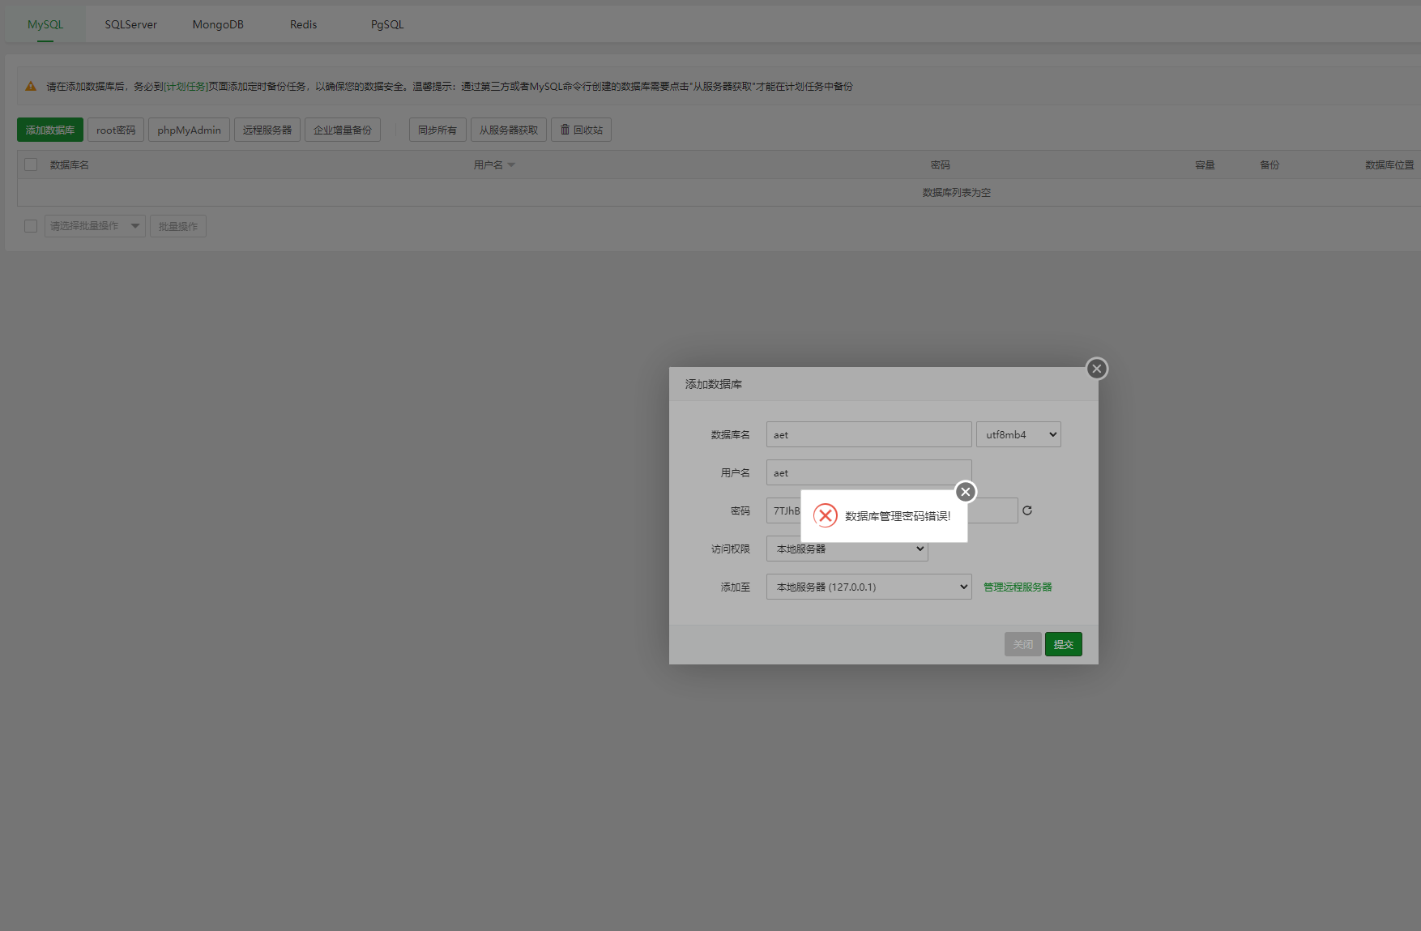Click the 从服务器获取 button
The height and width of the screenshot is (931, 1421).
509,130
